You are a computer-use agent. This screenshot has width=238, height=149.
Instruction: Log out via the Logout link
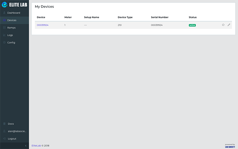14,139
